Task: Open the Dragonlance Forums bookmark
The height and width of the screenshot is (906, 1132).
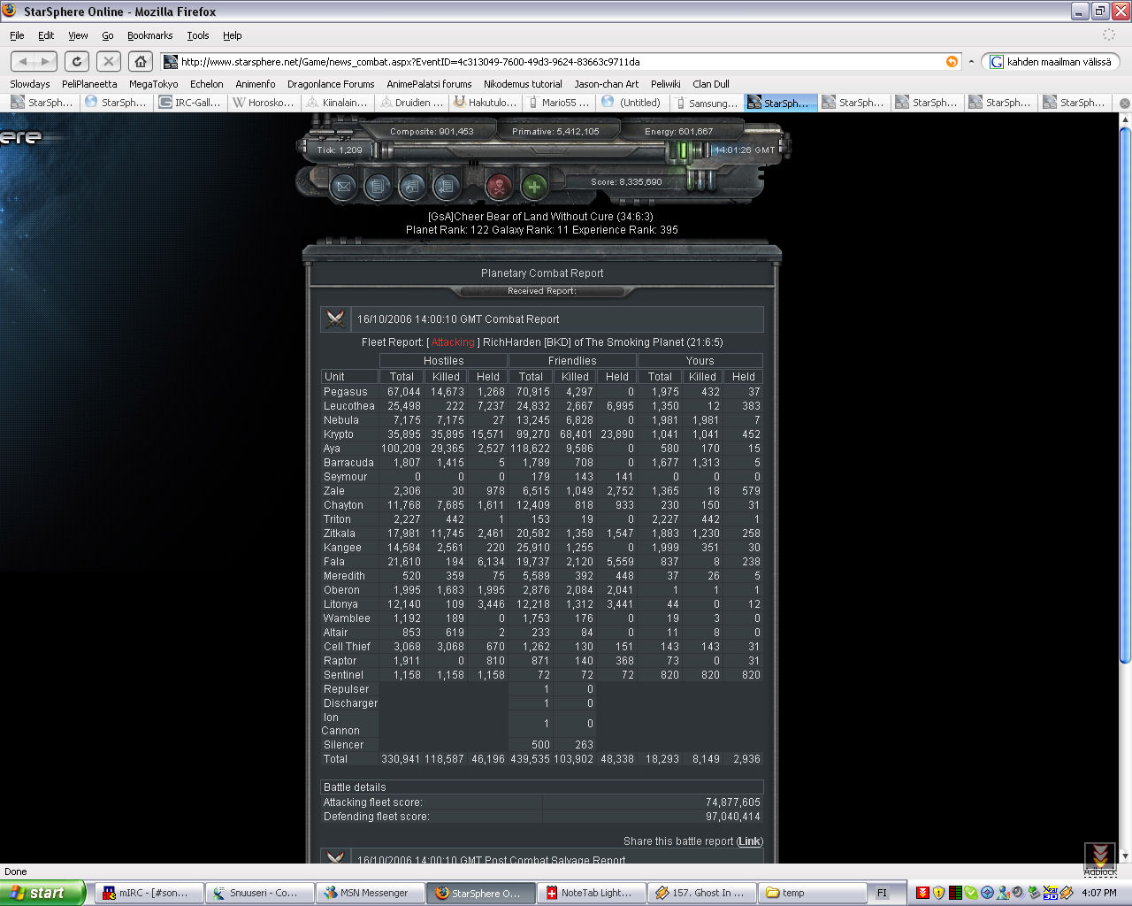Action: click(331, 84)
